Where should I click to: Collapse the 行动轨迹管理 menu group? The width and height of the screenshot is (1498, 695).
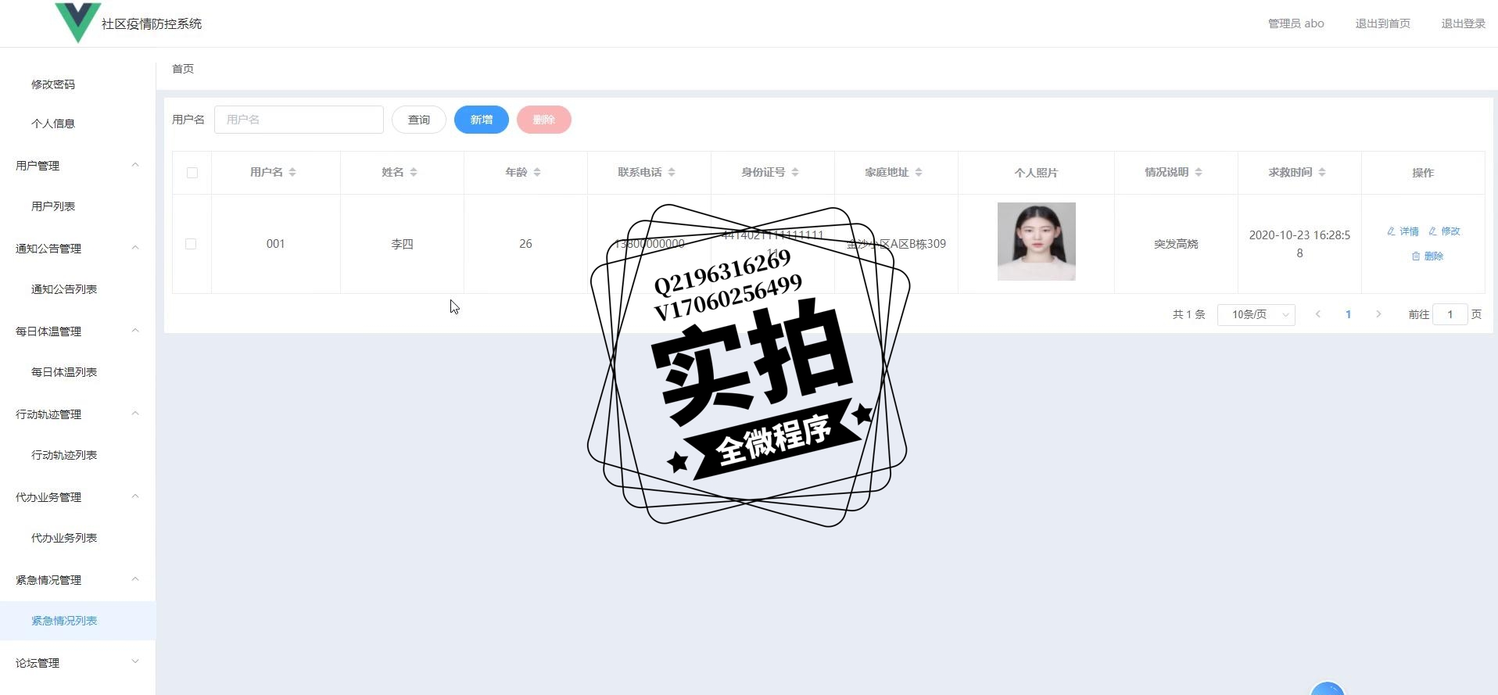pyautogui.click(x=135, y=414)
